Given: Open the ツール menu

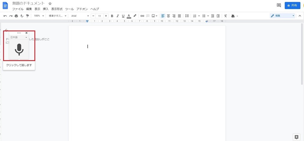Looking at the screenshot, I should (69, 9).
